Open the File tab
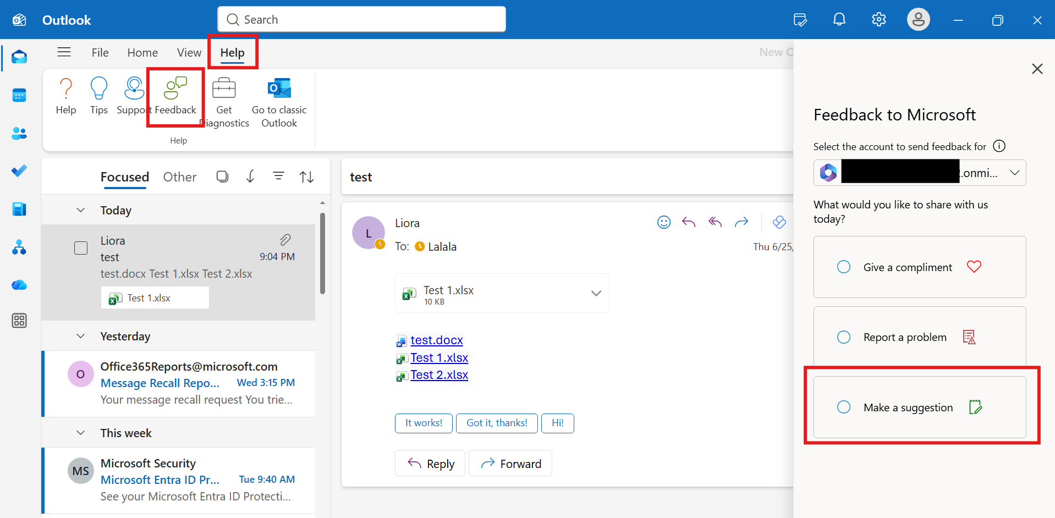1055x518 pixels. [100, 53]
